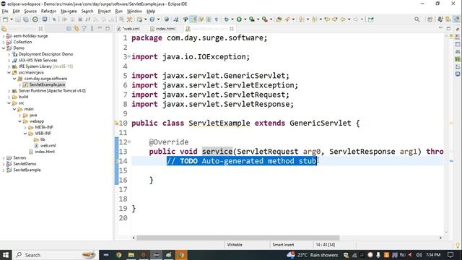Screen dimensions: 462x260
Task: Open the Back history dropdown arrow
Action: 349,19
